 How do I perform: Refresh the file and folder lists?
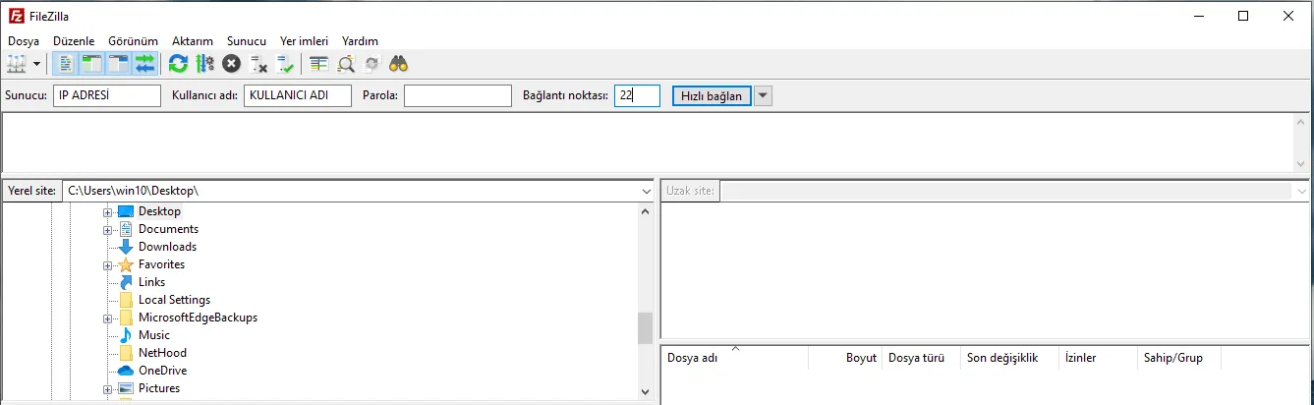pyautogui.click(x=178, y=64)
